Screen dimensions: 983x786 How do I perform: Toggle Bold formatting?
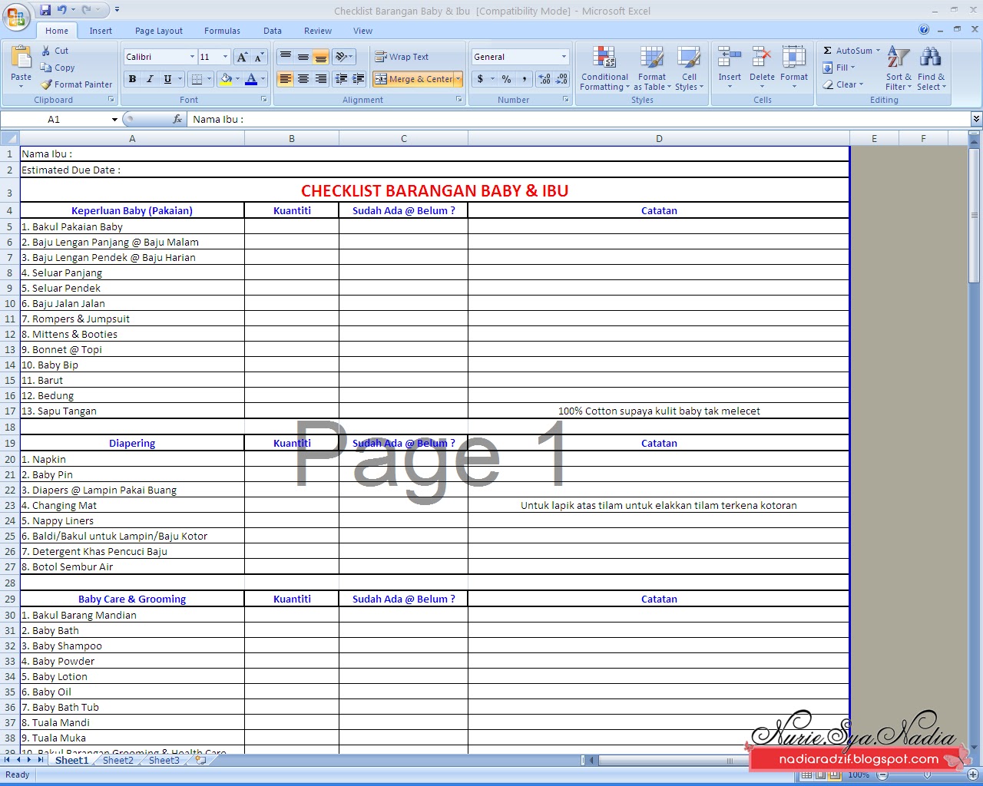click(x=132, y=79)
